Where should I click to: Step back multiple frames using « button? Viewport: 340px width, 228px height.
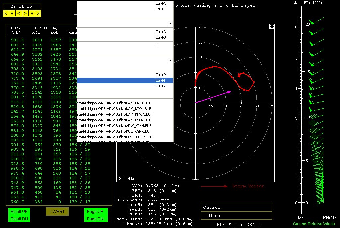pyautogui.click(x=12, y=13)
